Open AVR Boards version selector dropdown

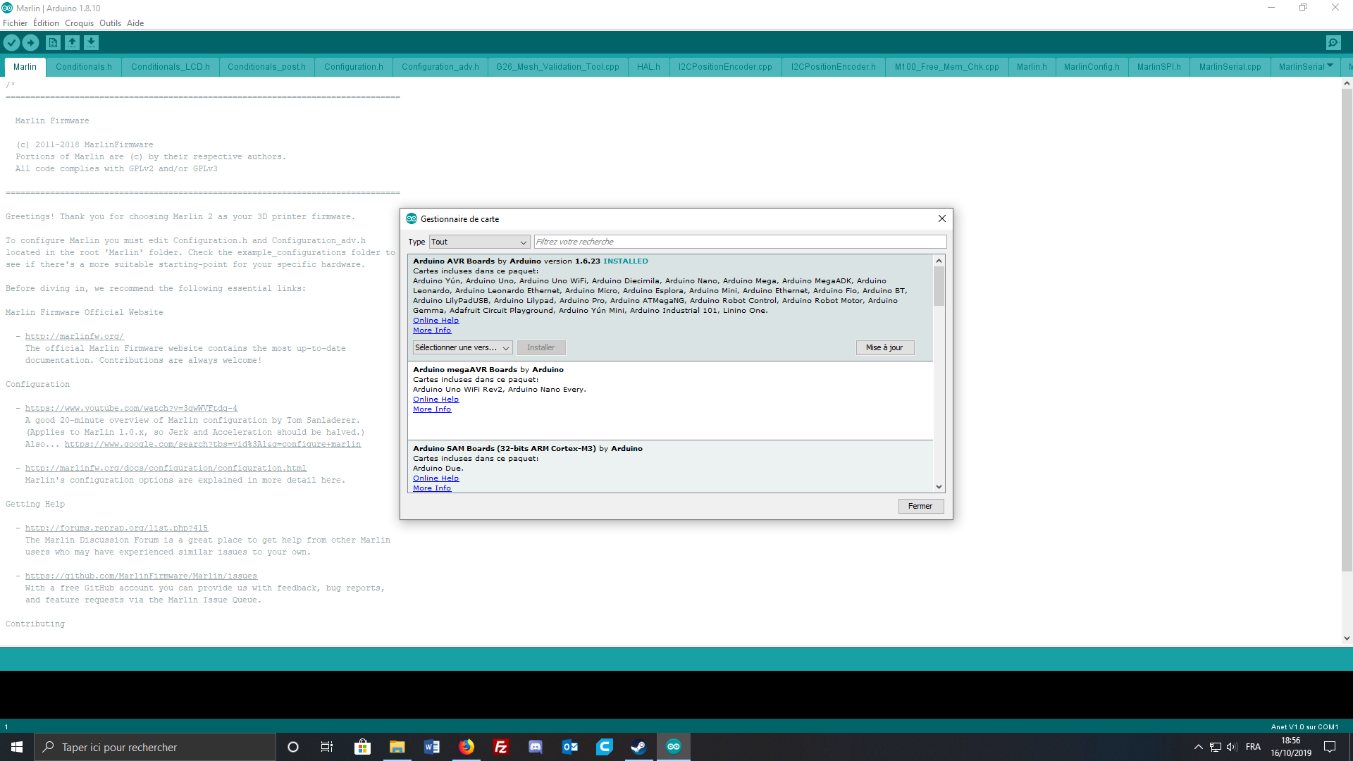click(x=462, y=347)
